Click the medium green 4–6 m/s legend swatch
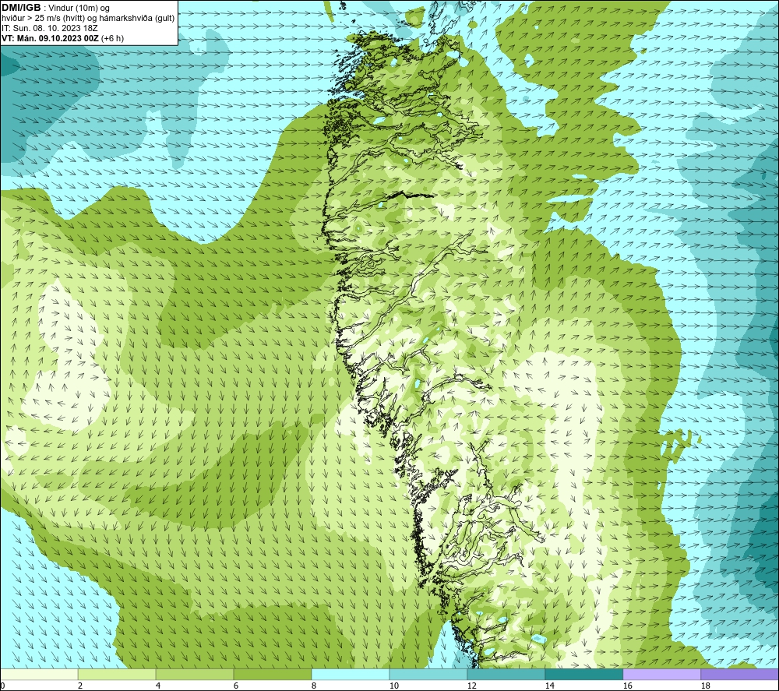Screen dimensions: 779x691 tap(195, 674)
